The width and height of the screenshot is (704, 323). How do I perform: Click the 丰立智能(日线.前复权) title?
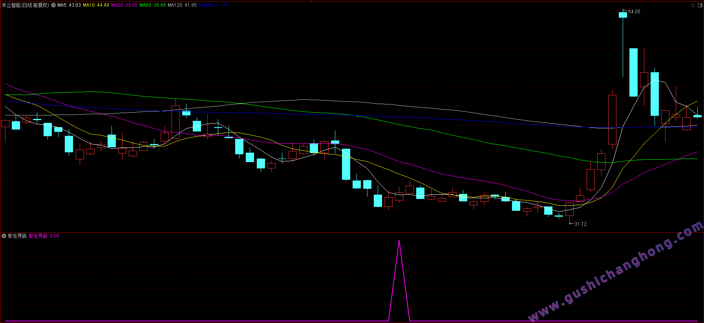point(26,5)
